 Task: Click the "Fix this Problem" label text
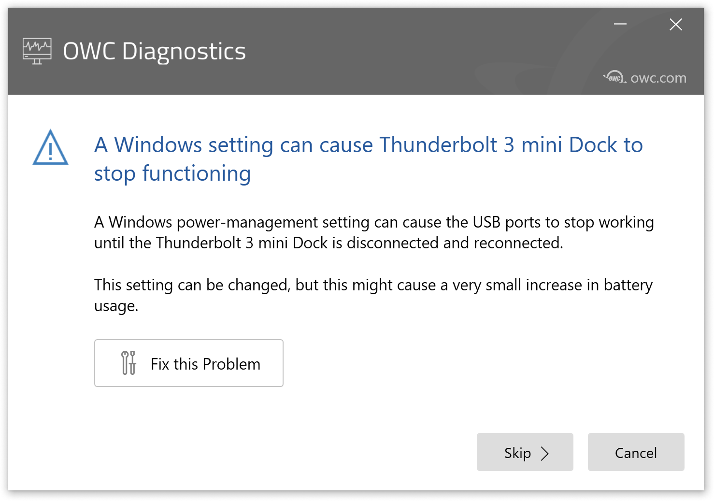coord(205,364)
